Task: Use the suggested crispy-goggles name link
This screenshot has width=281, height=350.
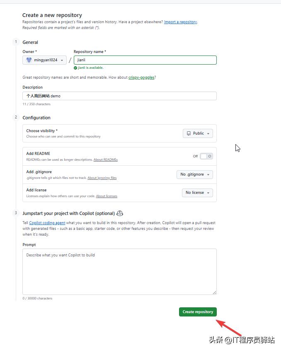Action: point(141,77)
